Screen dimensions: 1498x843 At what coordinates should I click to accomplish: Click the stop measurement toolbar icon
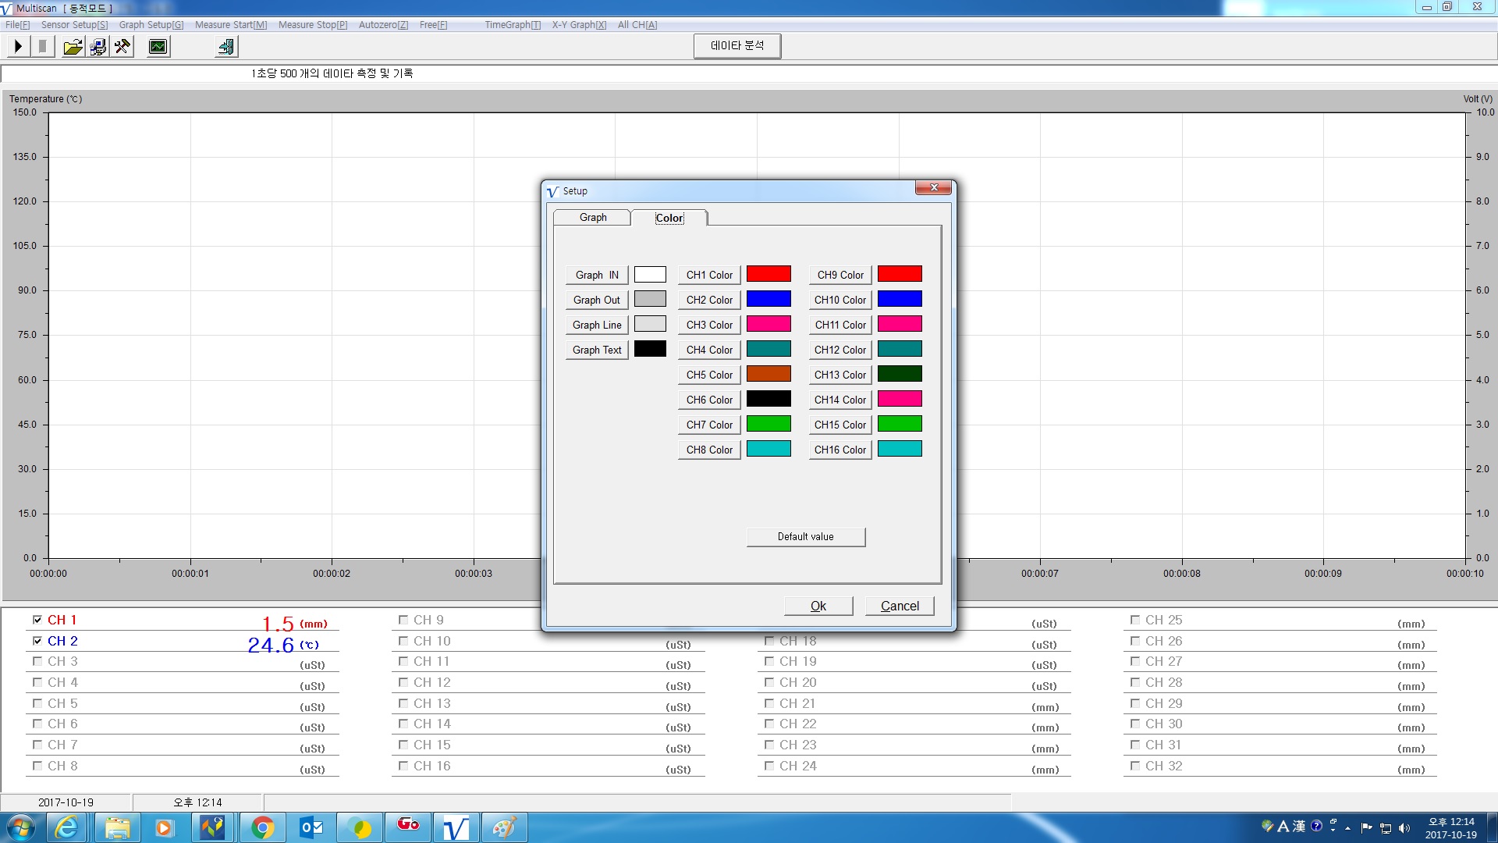[x=43, y=47]
